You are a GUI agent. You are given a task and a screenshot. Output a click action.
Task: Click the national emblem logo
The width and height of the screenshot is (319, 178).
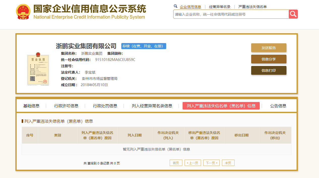[23, 12]
